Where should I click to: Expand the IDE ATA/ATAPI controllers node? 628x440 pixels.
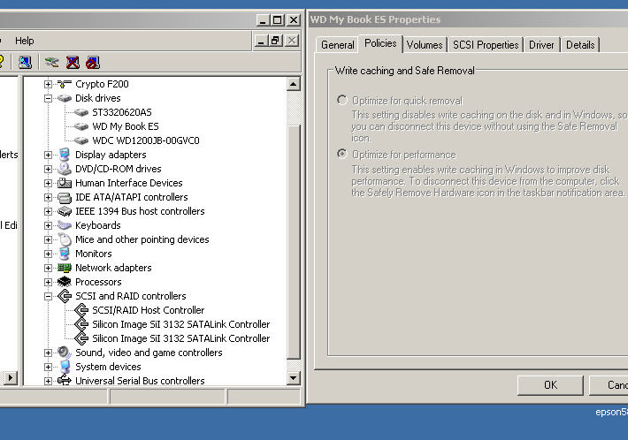48,197
